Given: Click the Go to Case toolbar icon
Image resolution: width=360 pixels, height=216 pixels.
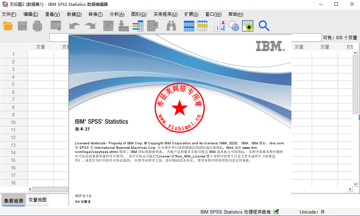Looking at the screenshot, I should click(x=109, y=26).
